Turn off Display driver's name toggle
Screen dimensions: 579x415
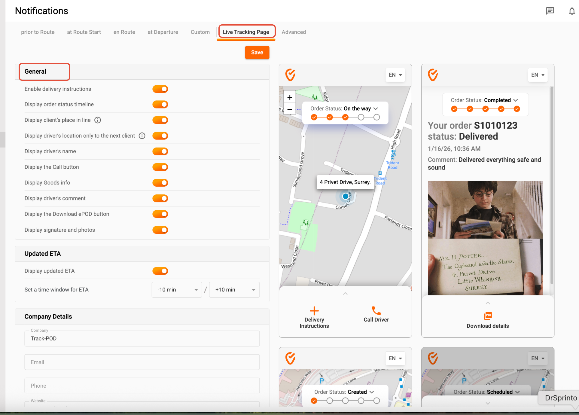click(160, 151)
